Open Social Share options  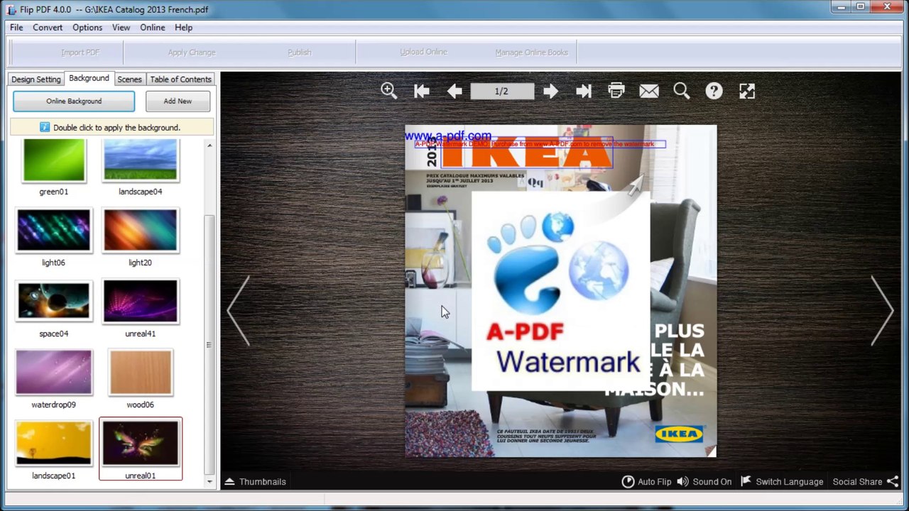(866, 481)
